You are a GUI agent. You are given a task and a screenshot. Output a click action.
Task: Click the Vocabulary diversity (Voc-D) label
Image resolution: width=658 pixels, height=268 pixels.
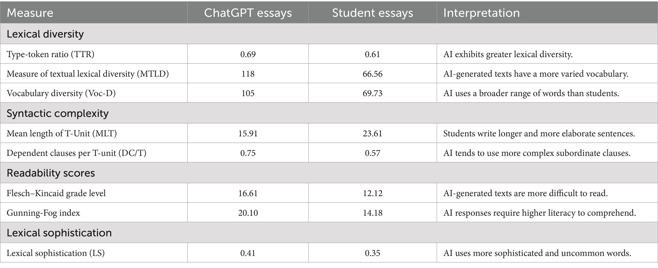point(61,93)
